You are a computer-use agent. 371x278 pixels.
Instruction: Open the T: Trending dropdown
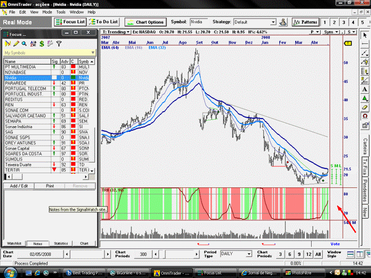pyautogui.click(x=116, y=32)
